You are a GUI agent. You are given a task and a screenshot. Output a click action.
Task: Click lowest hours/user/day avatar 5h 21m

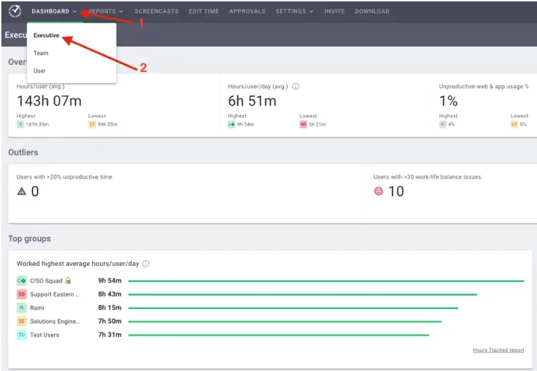pos(303,124)
